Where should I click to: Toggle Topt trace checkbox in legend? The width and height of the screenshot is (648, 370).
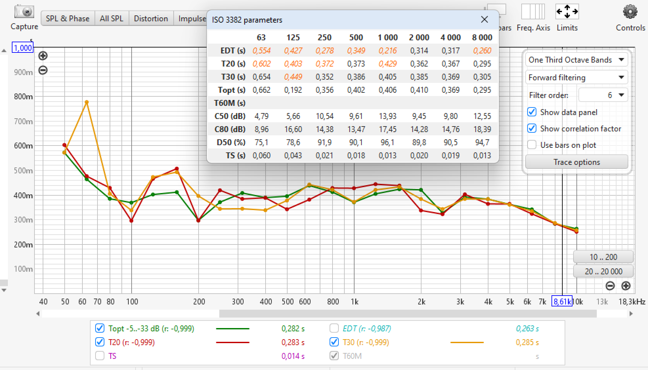point(100,328)
